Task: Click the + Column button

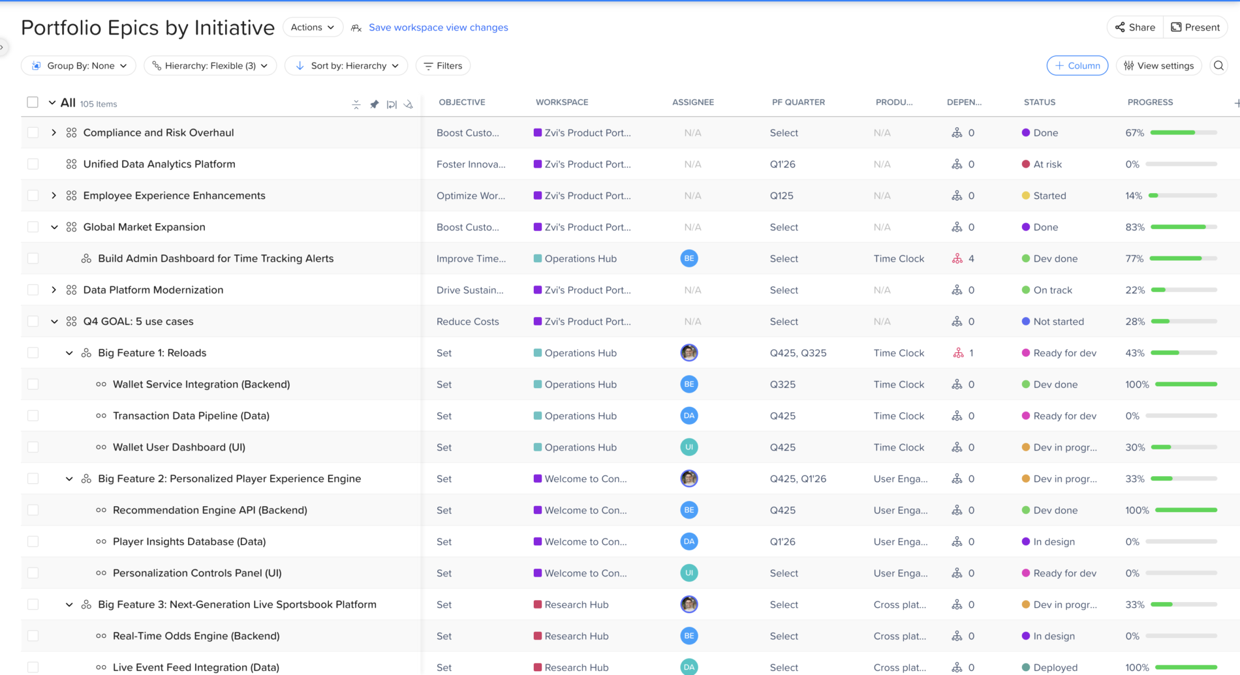Action: [1077, 66]
